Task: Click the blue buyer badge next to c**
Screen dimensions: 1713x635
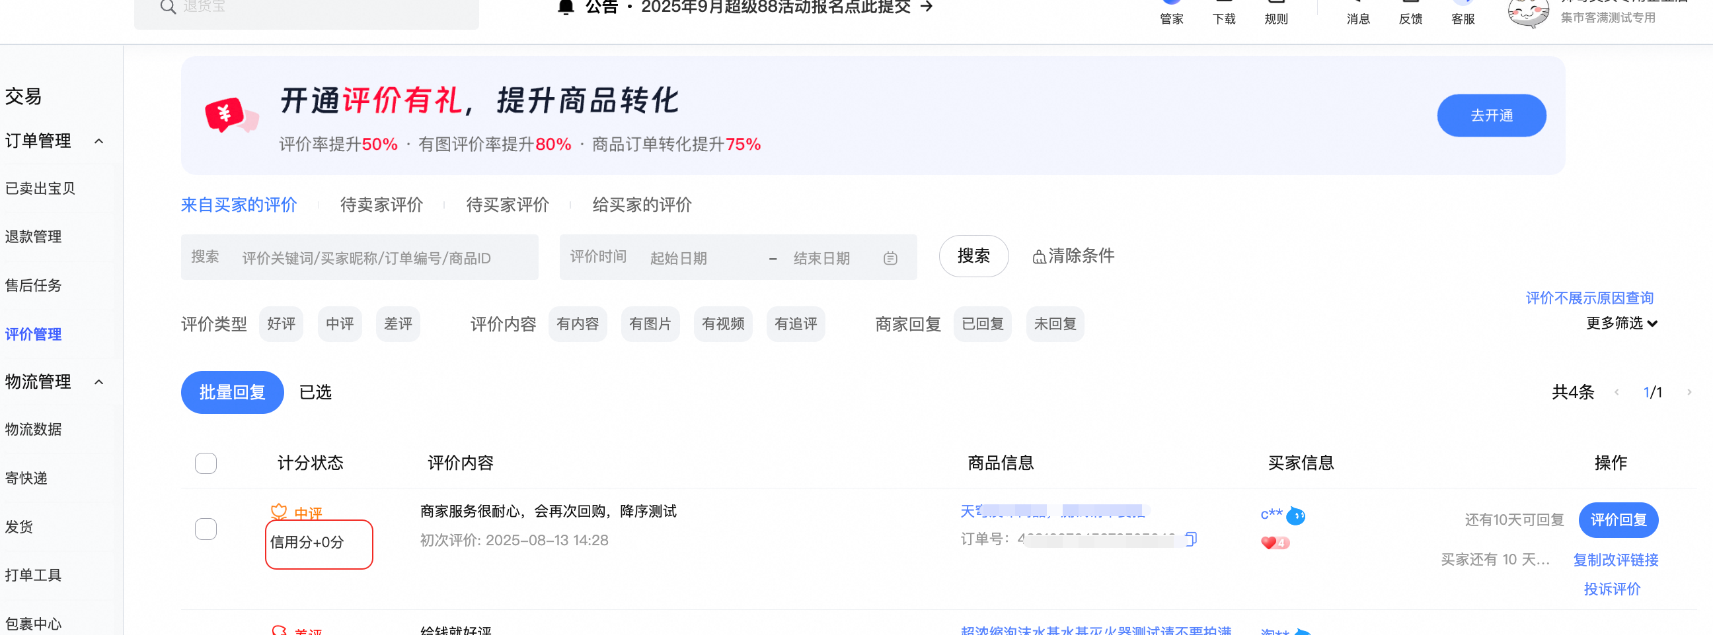Action: [1295, 516]
